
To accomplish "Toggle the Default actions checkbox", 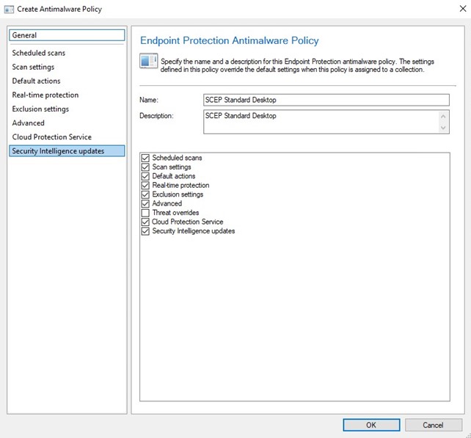I will (x=145, y=176).
